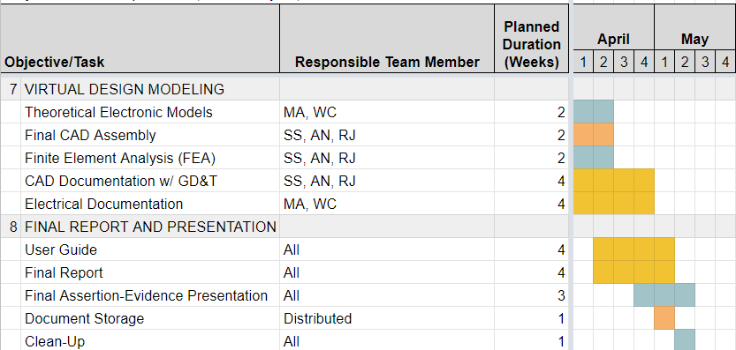Select the 'Final Assertion-Evidence Presentation' cell
The image size is (736, 350).
coord(150,295)
